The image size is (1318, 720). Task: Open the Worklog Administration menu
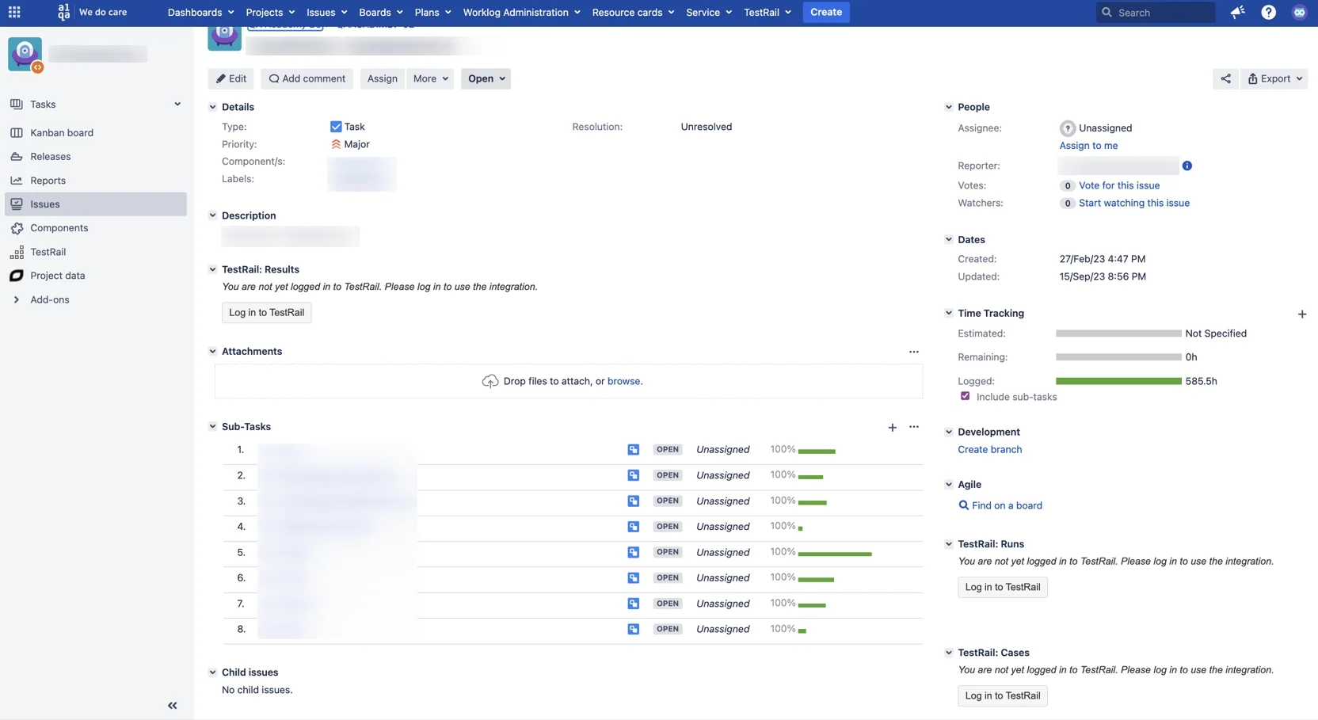tap(521, 12)
